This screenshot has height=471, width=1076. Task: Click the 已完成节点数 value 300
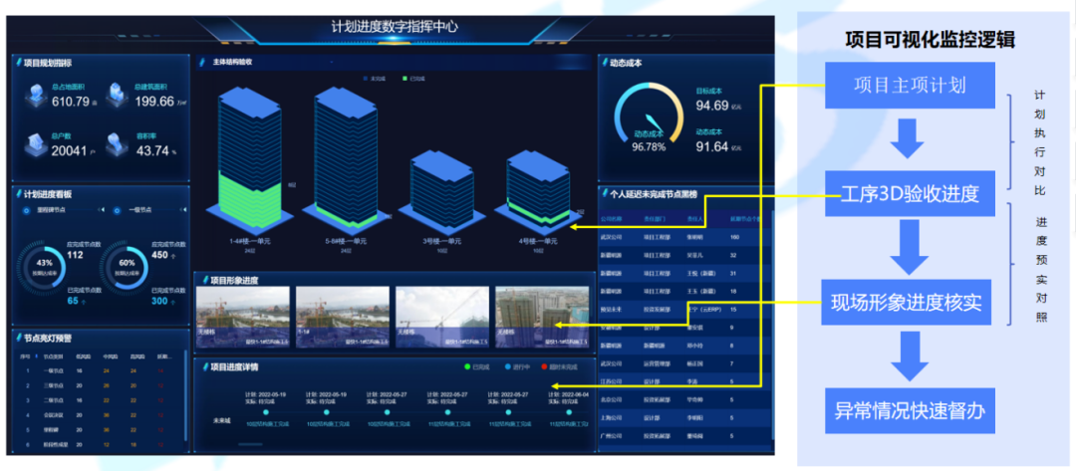click(x=159, y=301)
